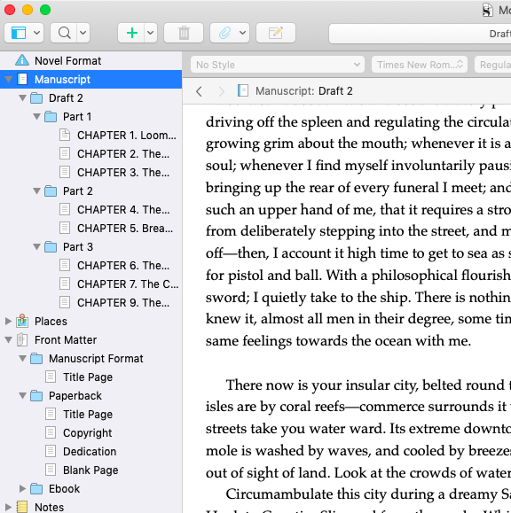
Task: Open the No Style dropdown
Action: [278, 65]
